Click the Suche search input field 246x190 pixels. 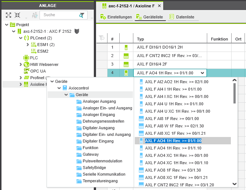click(x=58, y=15)
